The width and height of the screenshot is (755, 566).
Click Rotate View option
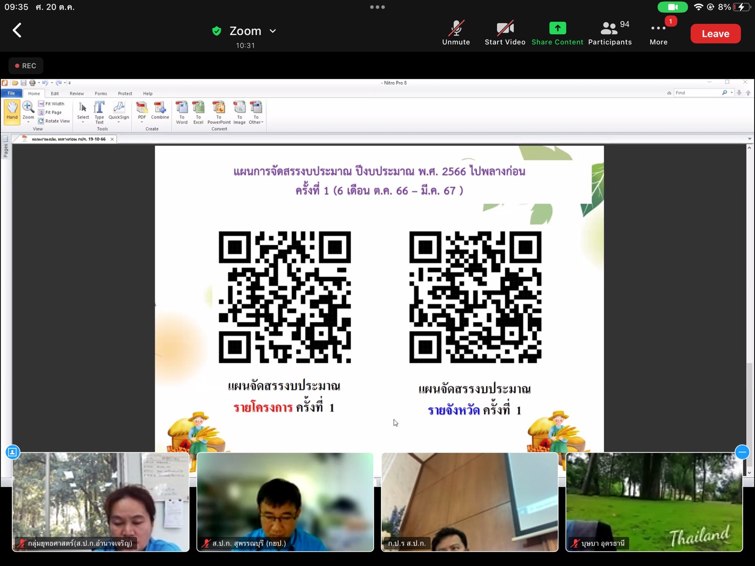click(54, 121)
